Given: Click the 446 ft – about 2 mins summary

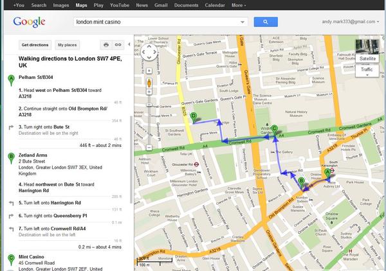Looking at the screenshot, I should pyautogui.click(x=100, y=145).
